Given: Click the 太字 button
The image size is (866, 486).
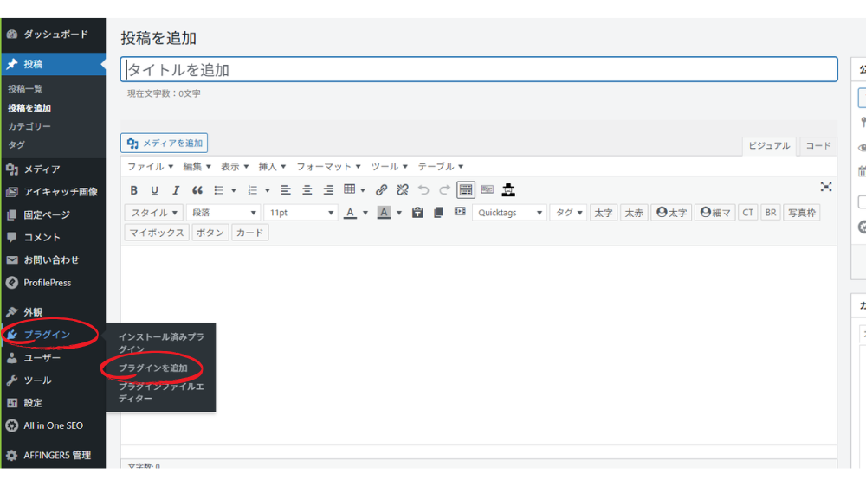Looking at the screenshot, I should (603, 213).
